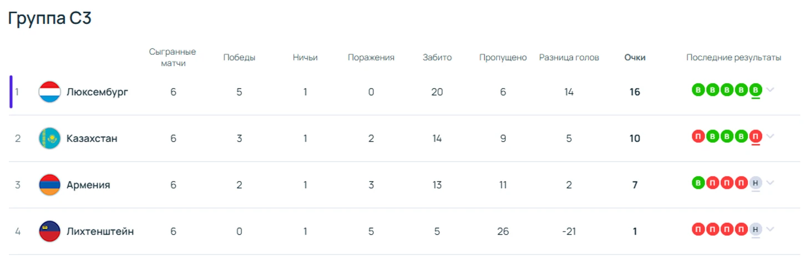Image resolution: width=810 pixels, height=269 pixels.
Task: Click Armenia's gray draw result badge
Action: click(x=755, y=183)
